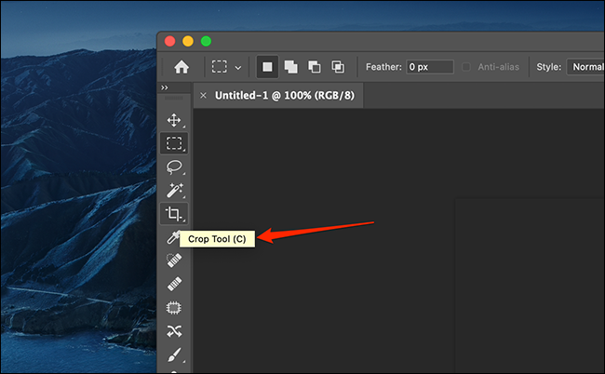Click the Home icon in options bar
Image resolution: width=605 pixels, height=374 pixels.
(181, 67)
